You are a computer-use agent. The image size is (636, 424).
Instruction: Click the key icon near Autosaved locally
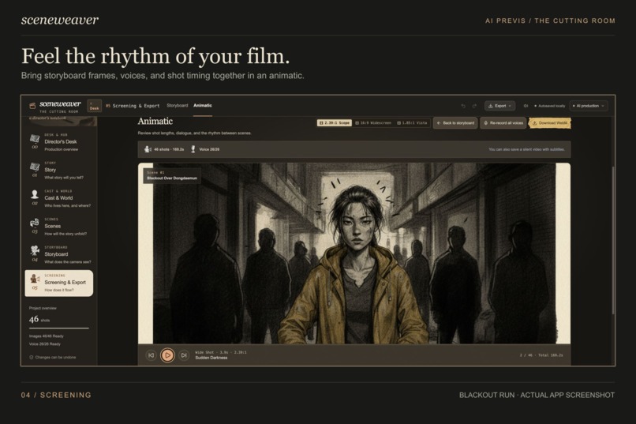526,106
